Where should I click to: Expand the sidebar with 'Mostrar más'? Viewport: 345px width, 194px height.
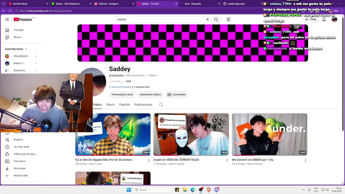pyautogui.click(x=21, y=176)
